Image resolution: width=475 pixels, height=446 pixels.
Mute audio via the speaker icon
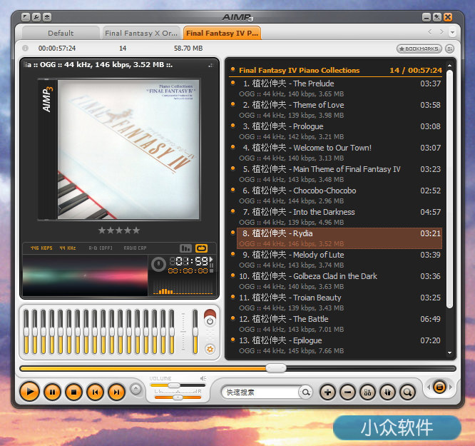(x=203, y=378)
